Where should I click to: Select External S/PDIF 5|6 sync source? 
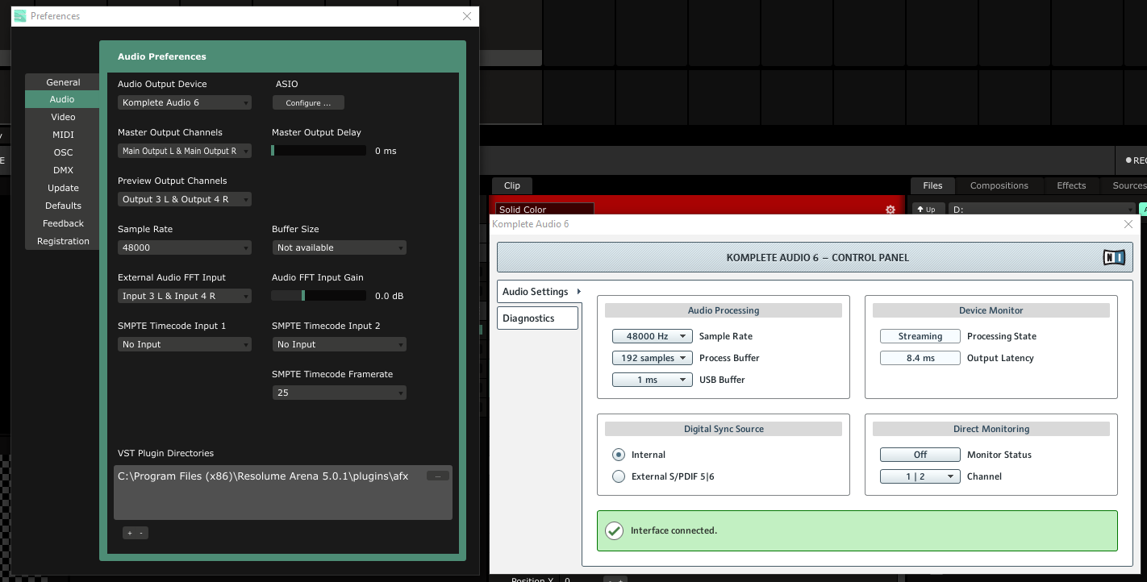[619, 476]
